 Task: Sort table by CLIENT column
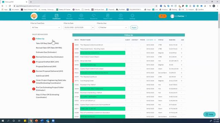[x=128, y=40]
